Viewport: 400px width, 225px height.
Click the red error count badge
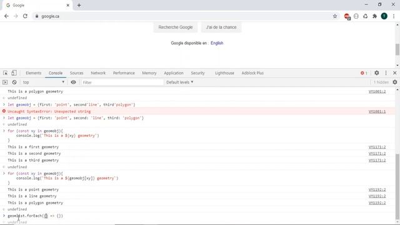(364, 73)
